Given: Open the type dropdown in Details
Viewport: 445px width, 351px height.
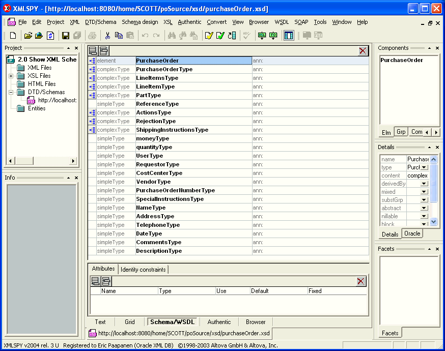Looking at the screenshot, I should coord(424,167).
